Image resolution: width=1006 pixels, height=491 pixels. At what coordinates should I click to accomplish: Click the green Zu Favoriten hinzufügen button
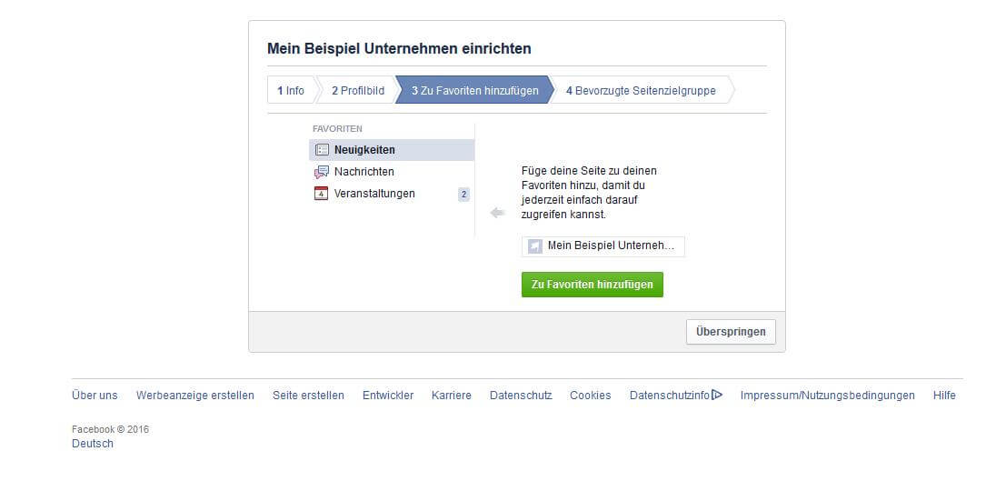[x=593, y=285]
